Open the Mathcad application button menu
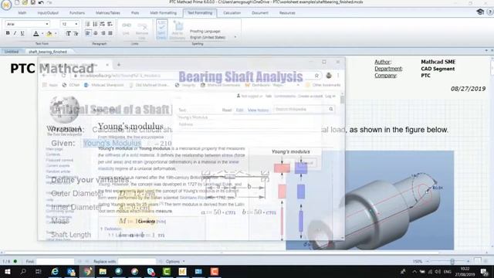The image size is (494, 278). coord(5,5)
